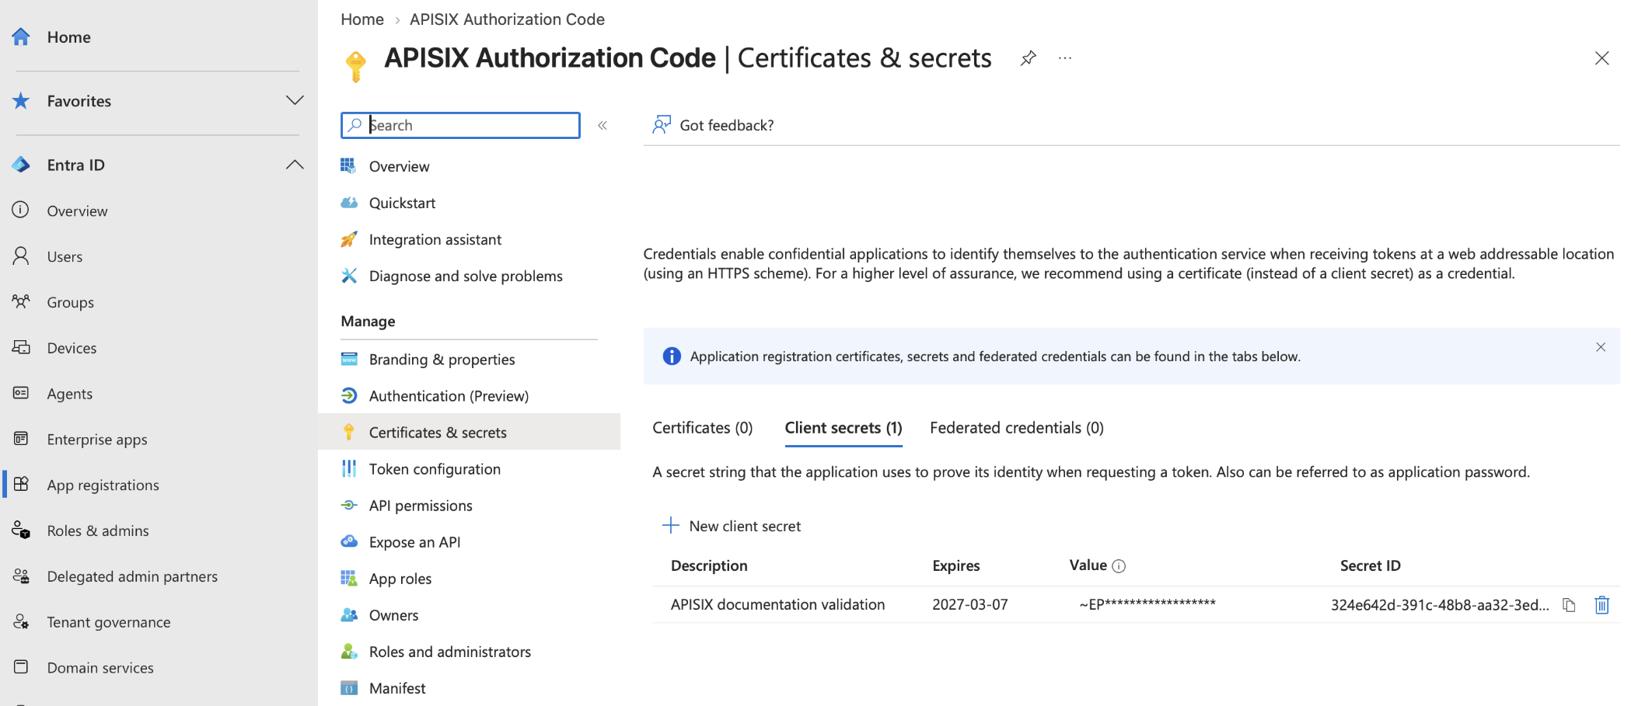Switch to the Certificates (0) tab
The height and width of the screenshot is (706, 1631).
tap(703, 428)
